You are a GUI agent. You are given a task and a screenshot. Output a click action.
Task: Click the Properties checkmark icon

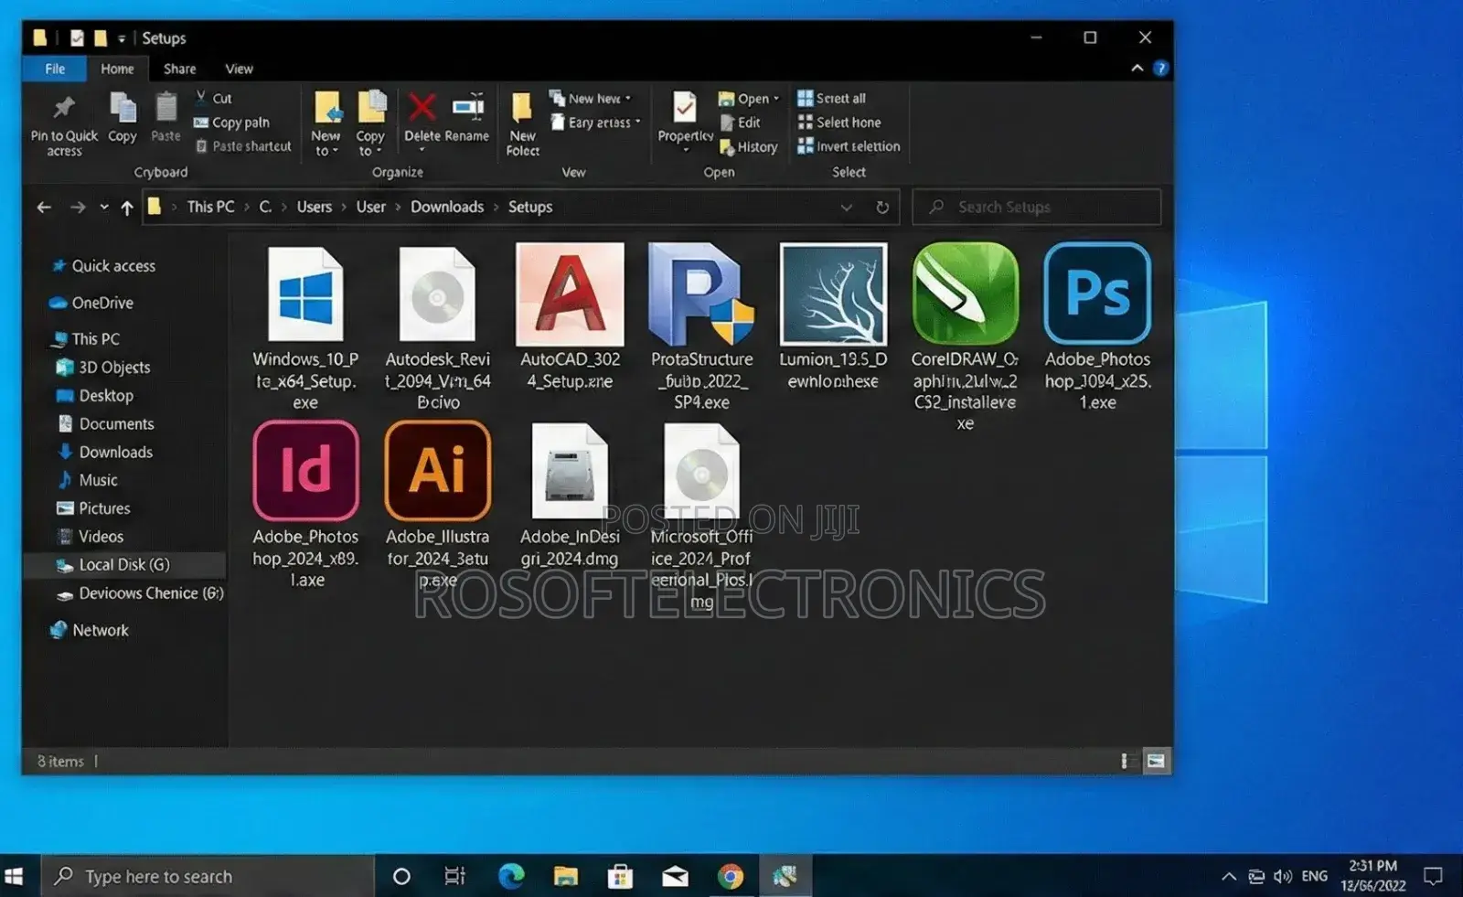point(685,107)
